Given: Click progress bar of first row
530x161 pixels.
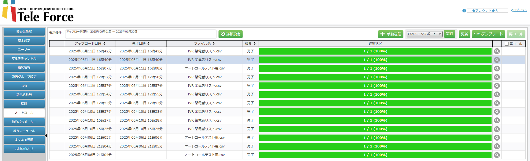Looking at the screenshot, I should 375,51.
